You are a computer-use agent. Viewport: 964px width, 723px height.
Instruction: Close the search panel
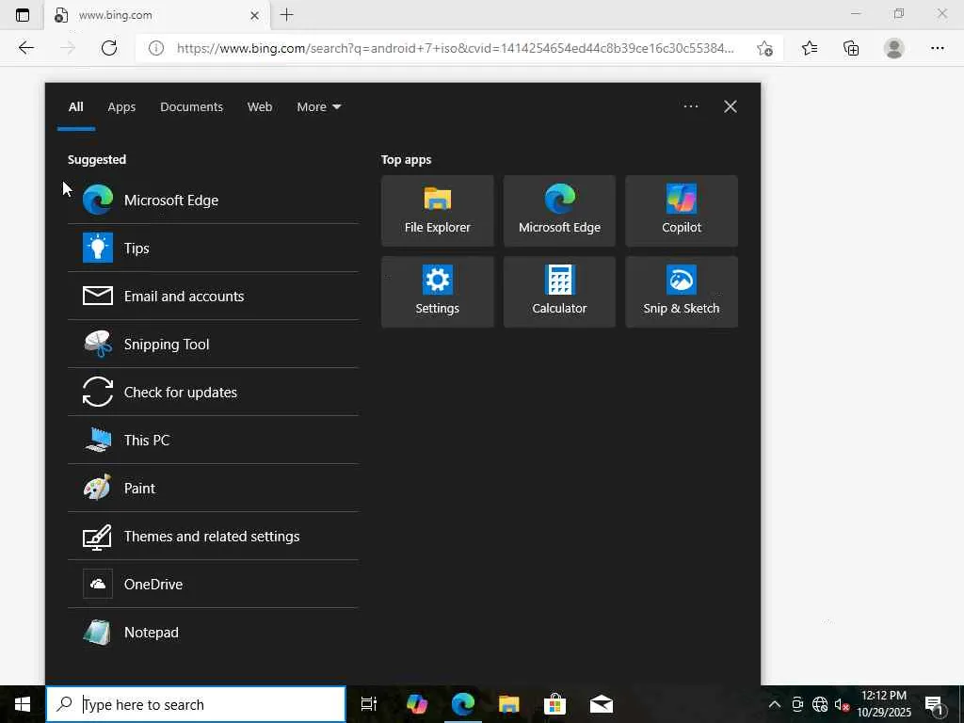coord(730,106)
